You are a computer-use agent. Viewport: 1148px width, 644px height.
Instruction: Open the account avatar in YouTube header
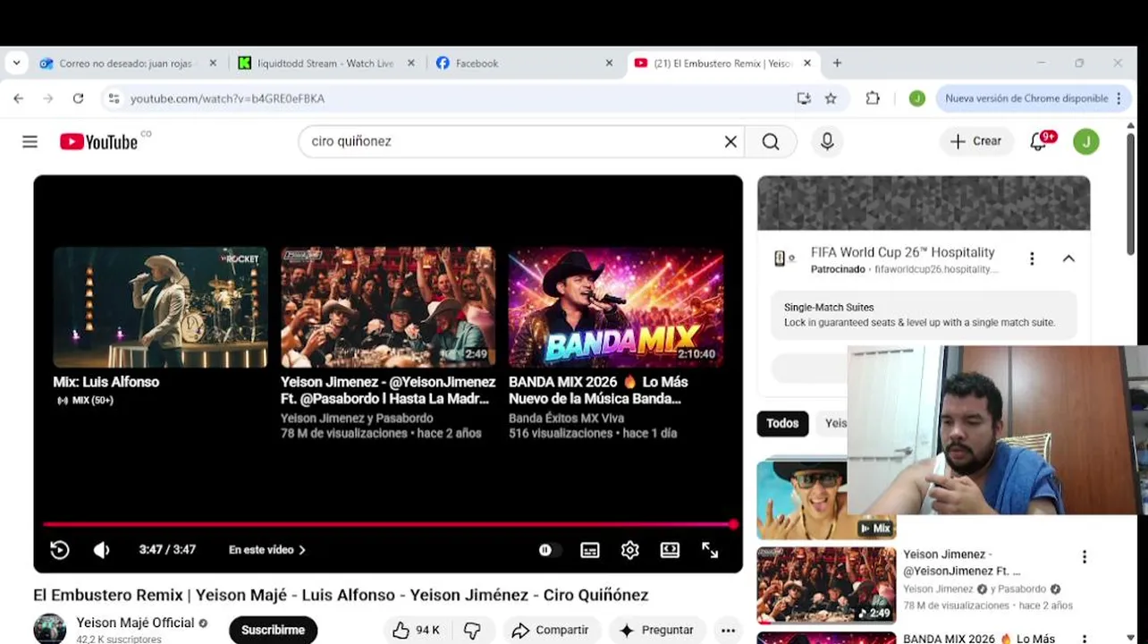click(1086, 141)
